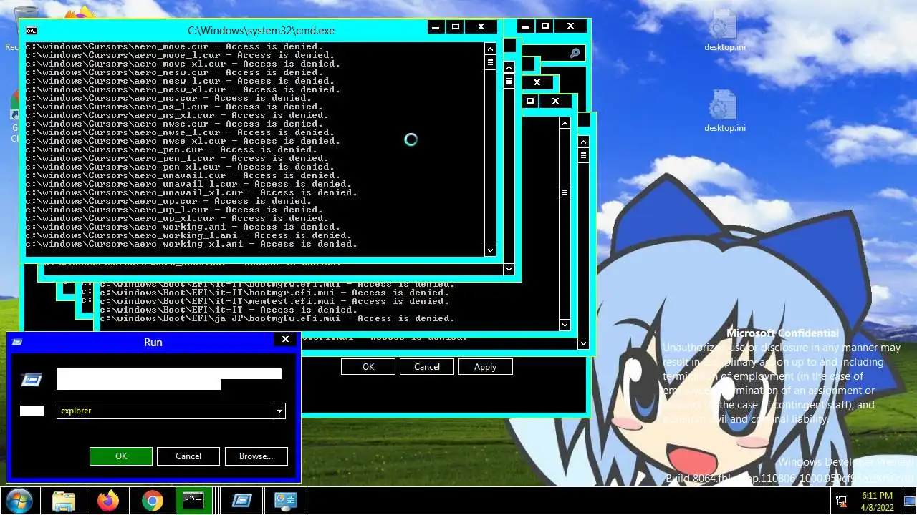This screenshot has width=917, height=515.
Task: Close the Run dialog
Action: [x=285, y=339]
